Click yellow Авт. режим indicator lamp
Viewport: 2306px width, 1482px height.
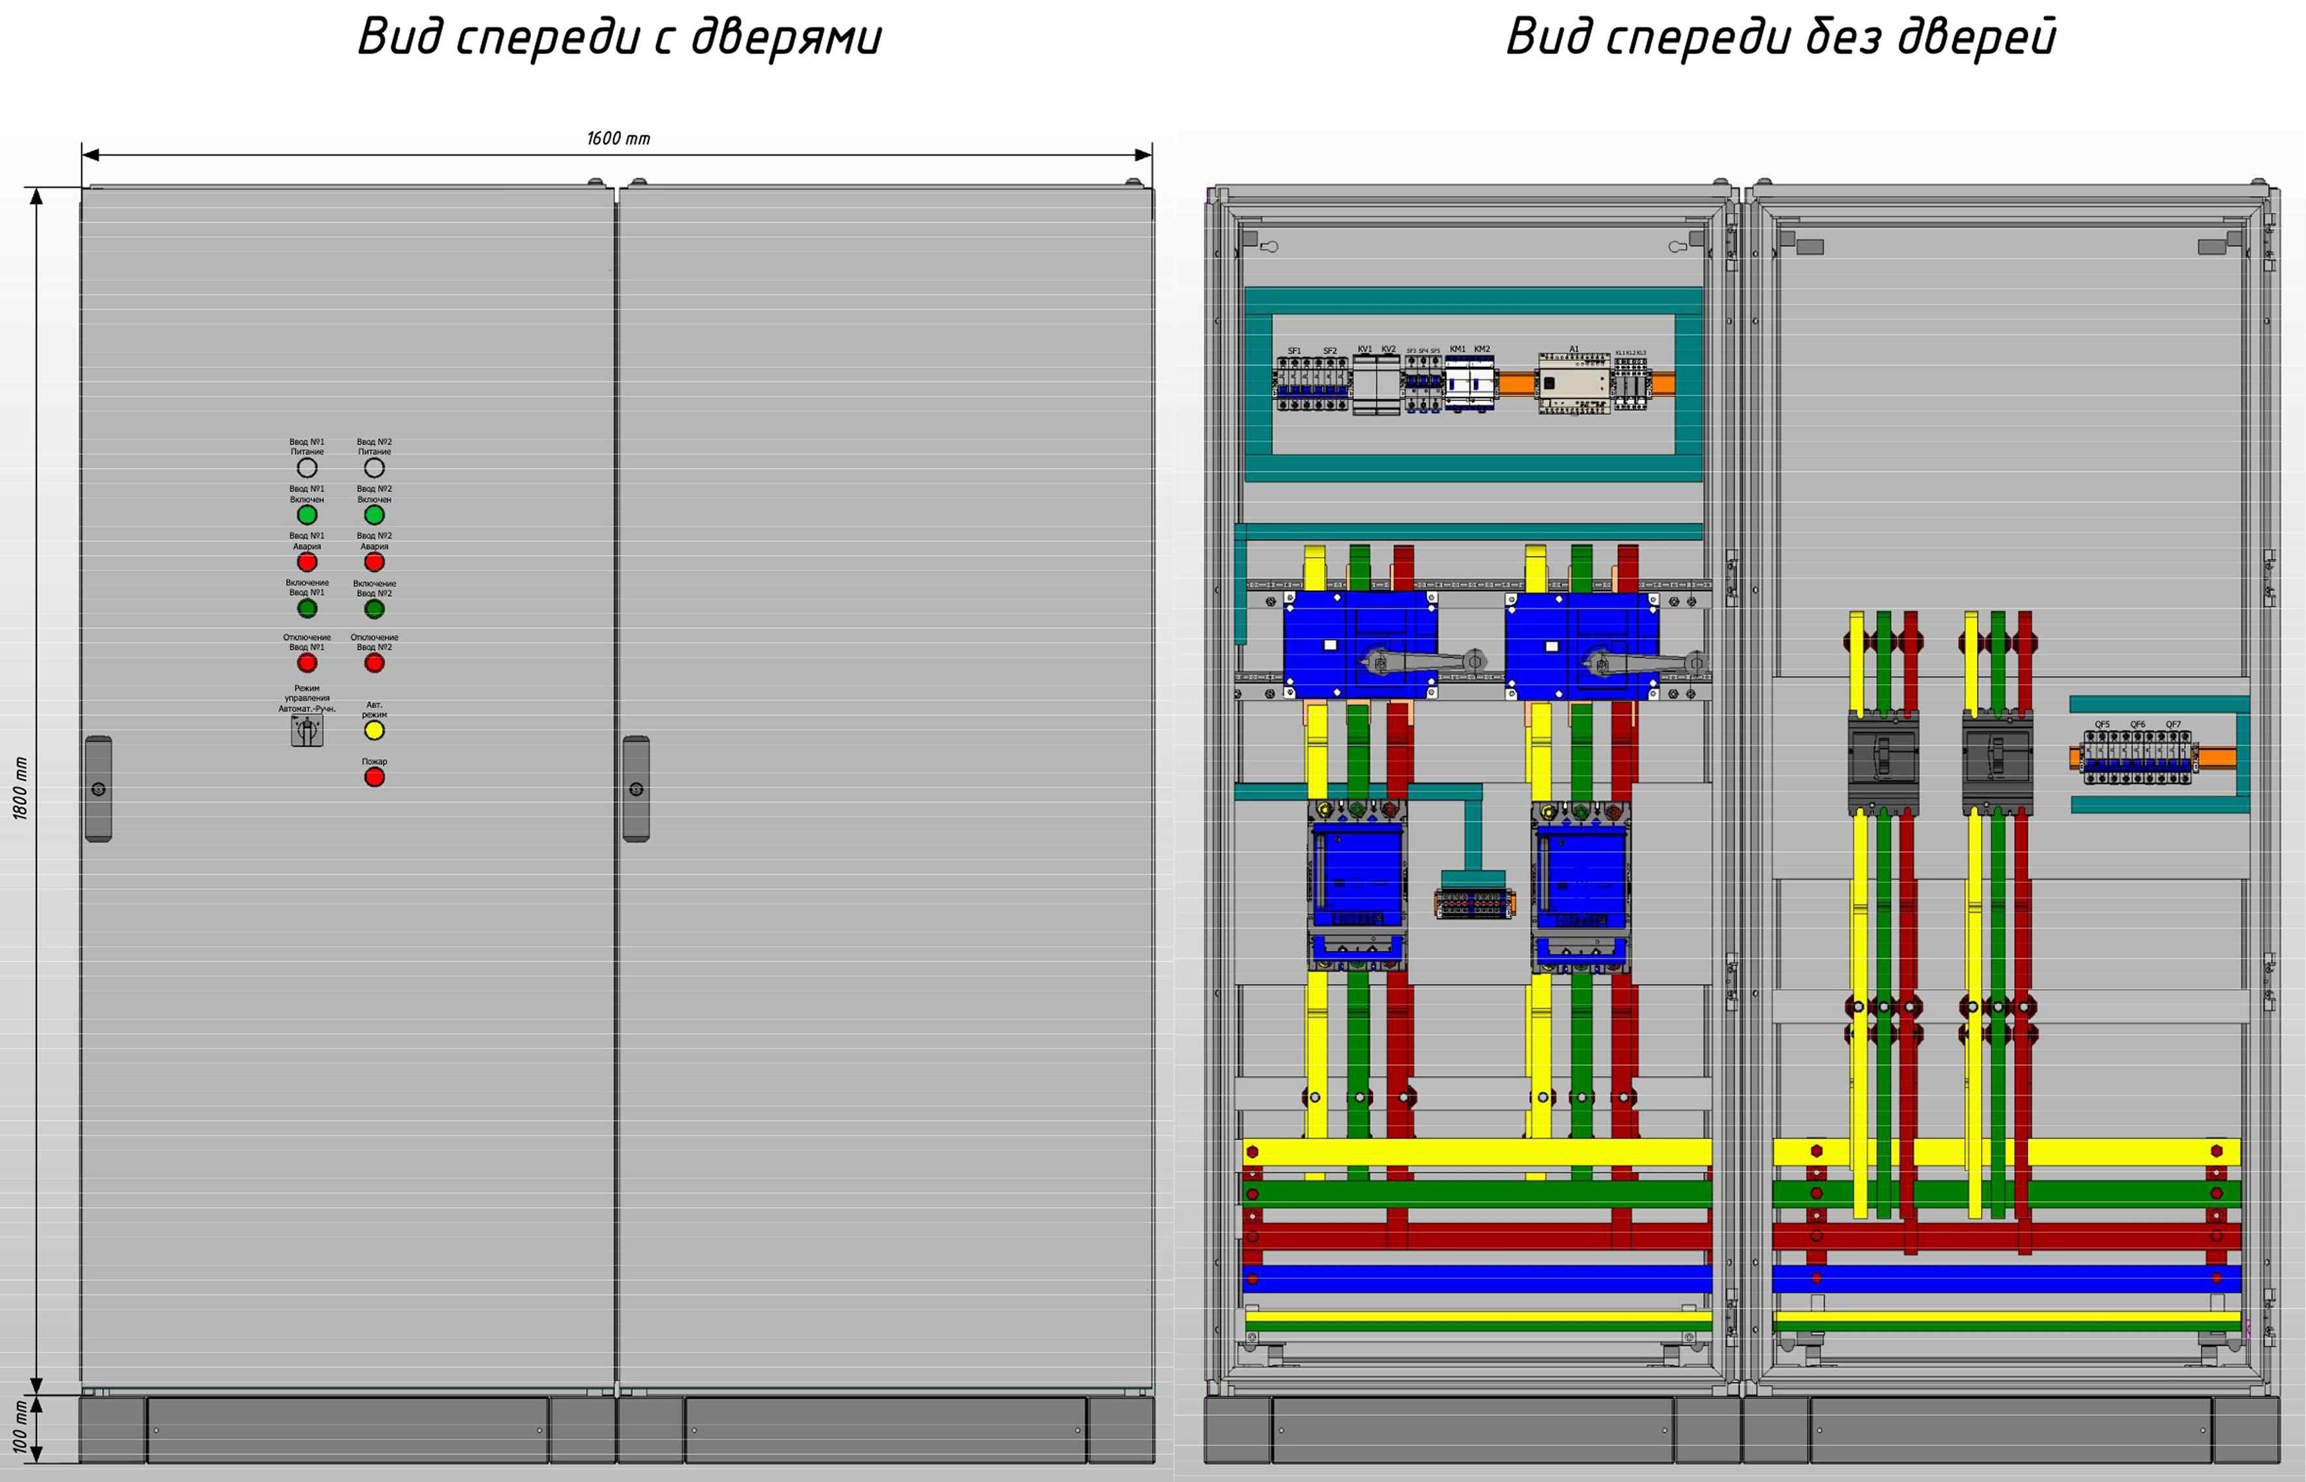(x=374, y=731)
